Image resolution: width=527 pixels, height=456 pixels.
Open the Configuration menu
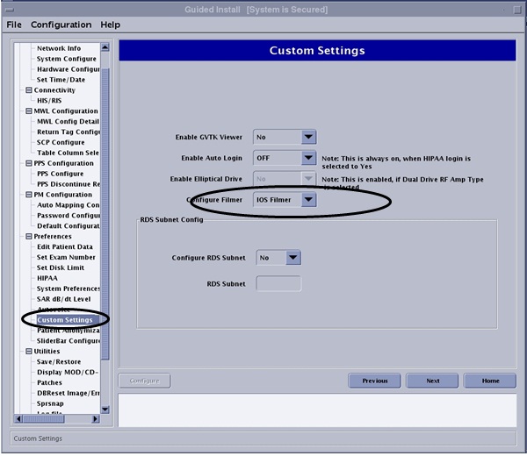(x=61, y=25)
